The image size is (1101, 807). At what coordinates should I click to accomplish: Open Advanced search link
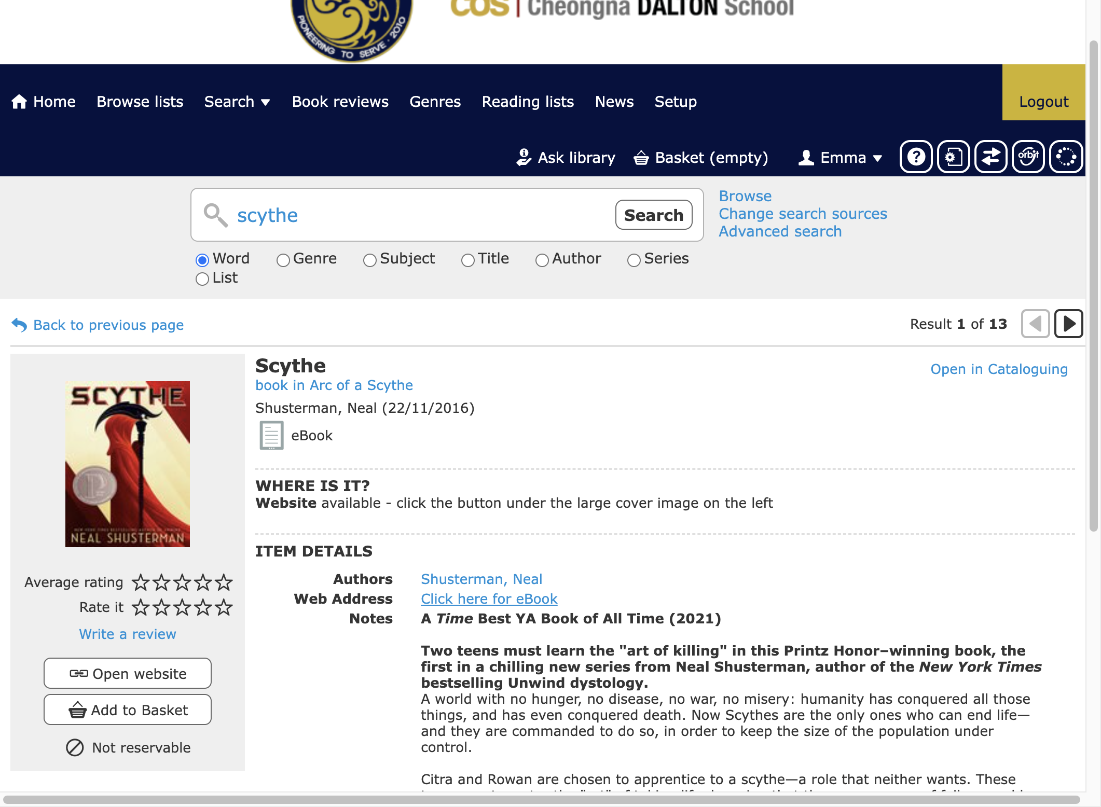[x=780, y=231]
